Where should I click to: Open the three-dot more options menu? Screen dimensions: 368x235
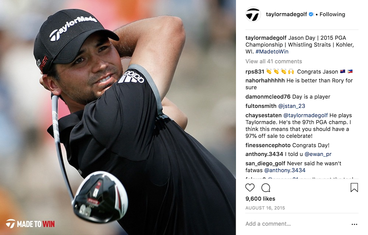(x=354, y=224)
